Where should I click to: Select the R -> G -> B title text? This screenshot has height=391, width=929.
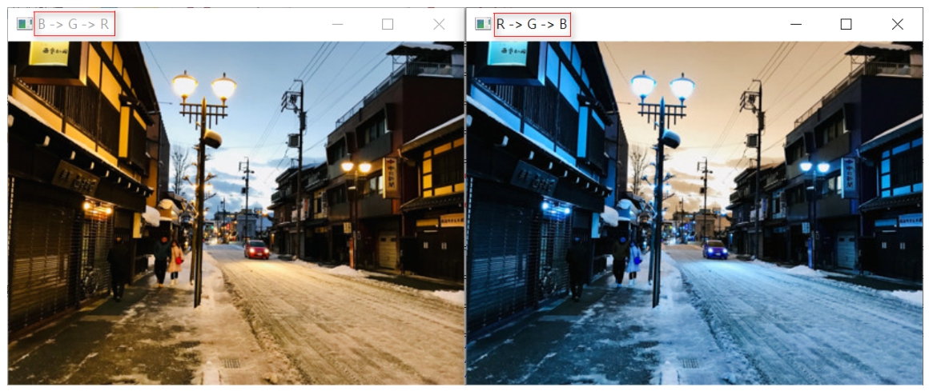[x=532, y=24]
